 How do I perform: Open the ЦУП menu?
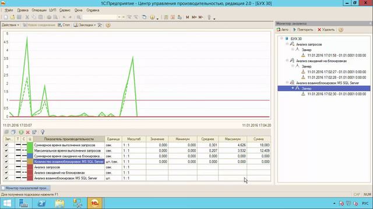click(x=52, y=10)
